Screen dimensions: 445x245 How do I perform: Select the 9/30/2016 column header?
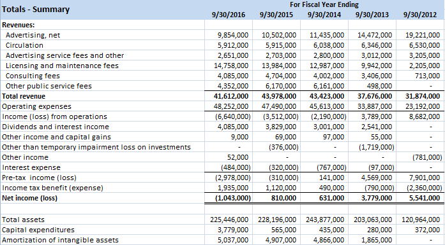[229, 15]
